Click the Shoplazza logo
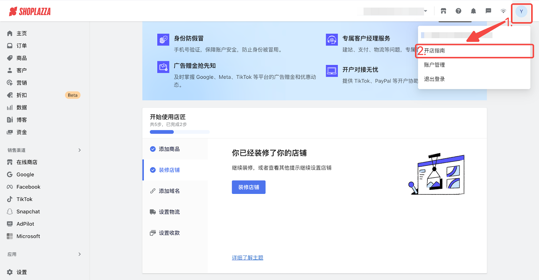The height and width of the screenshot is (280, 539). click(30, 11)
